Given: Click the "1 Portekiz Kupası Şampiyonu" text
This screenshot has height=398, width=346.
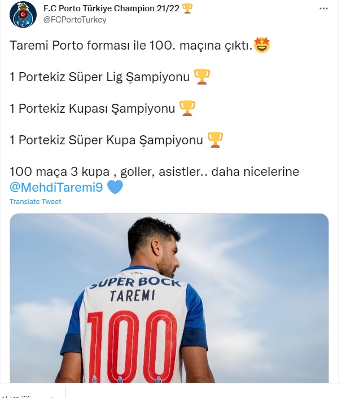Looking at the screenshot, I should [93, 108].
